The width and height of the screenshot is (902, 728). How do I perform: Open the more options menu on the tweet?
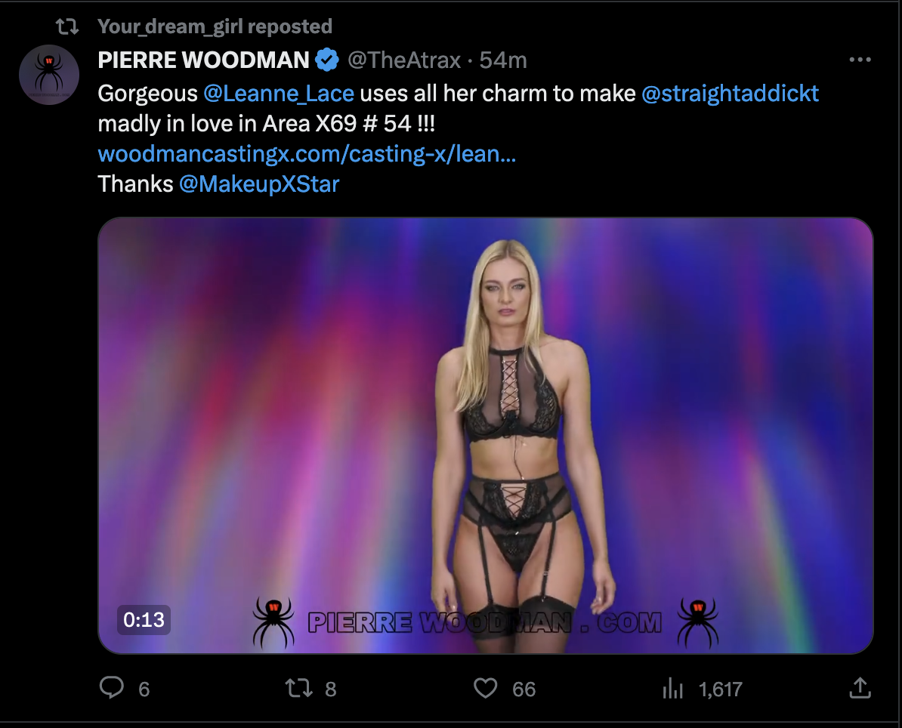point(860,60)
